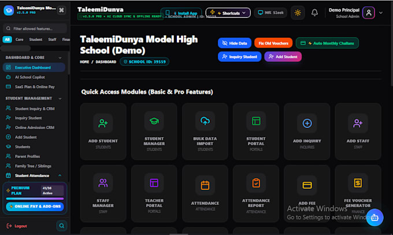Click the Online Admission CRM icon
Viewport: 393px width, 235px height.
pyautogui.click(x=8, y=127)
